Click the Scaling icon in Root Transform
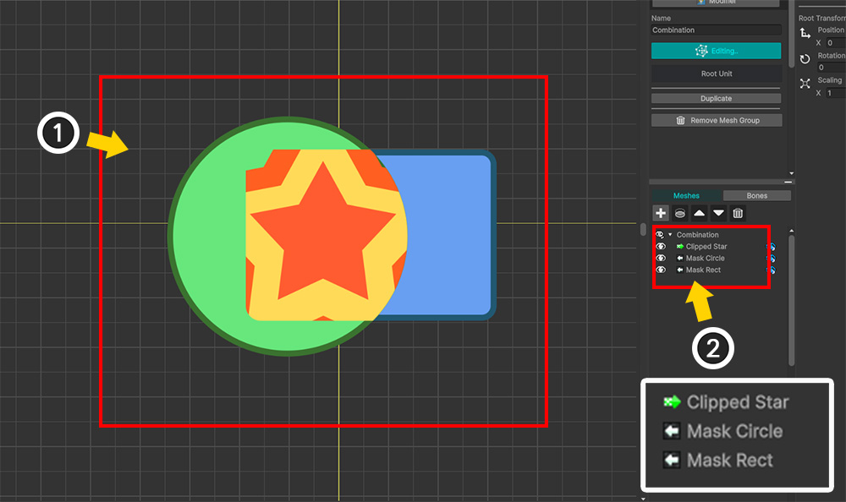This screenshot has height=502, width=846. pyautogui.click(x=805, y=84)
